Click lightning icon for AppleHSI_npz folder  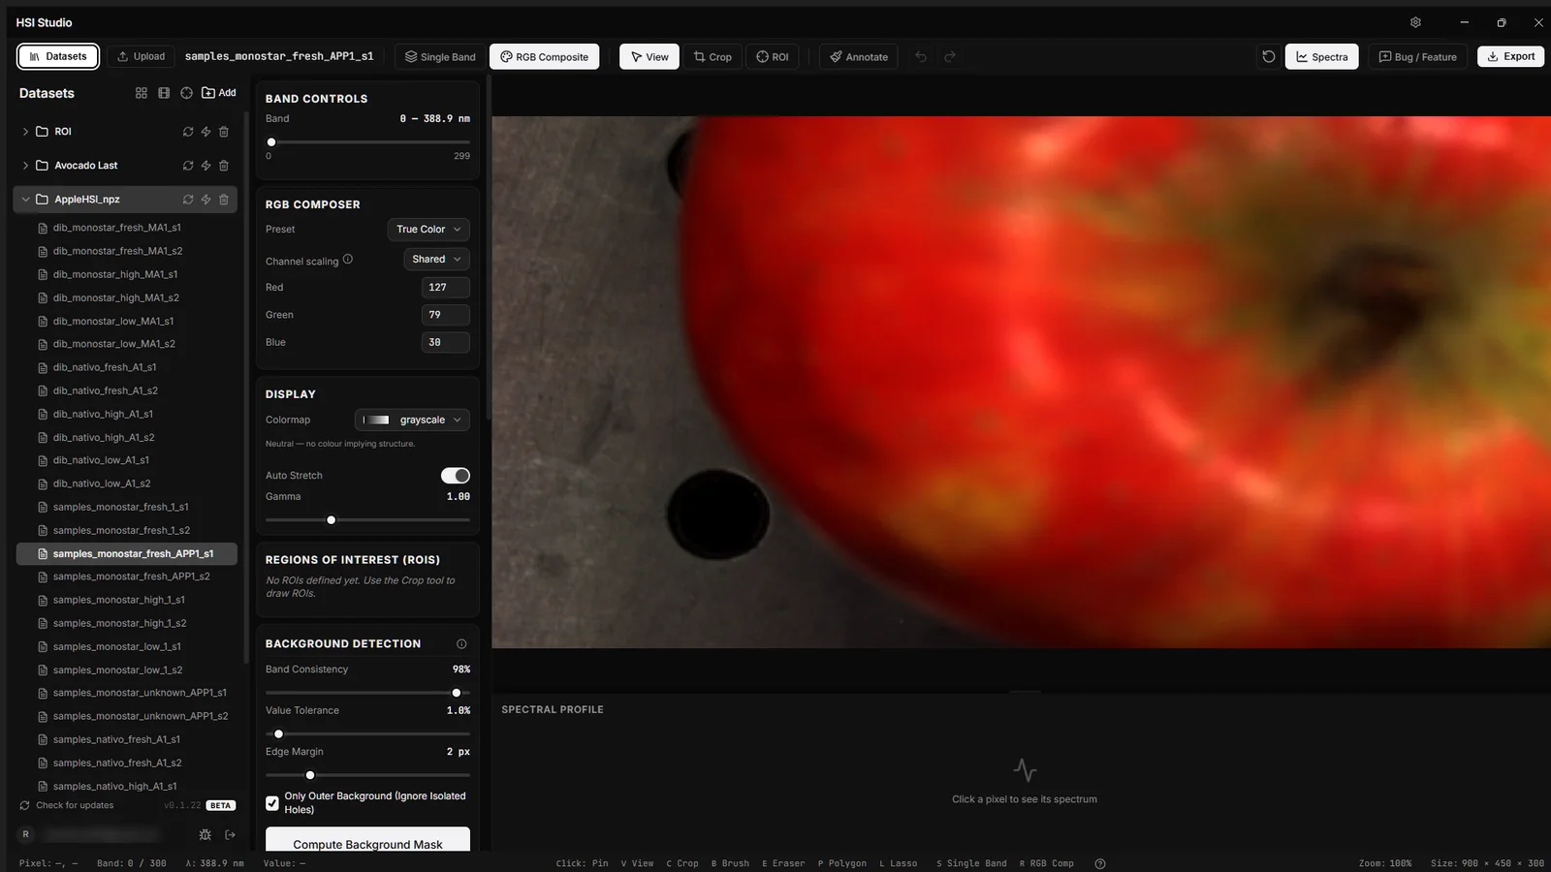click(x=206, y=200)
